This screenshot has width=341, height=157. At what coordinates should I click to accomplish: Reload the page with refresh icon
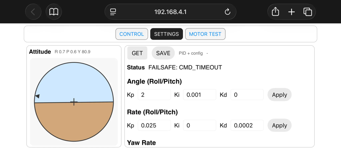tap(227, 12)
